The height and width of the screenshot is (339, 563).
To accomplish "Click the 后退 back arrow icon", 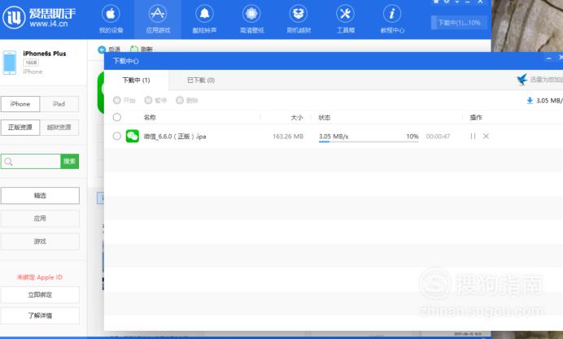I will click(x=102, y=50).
